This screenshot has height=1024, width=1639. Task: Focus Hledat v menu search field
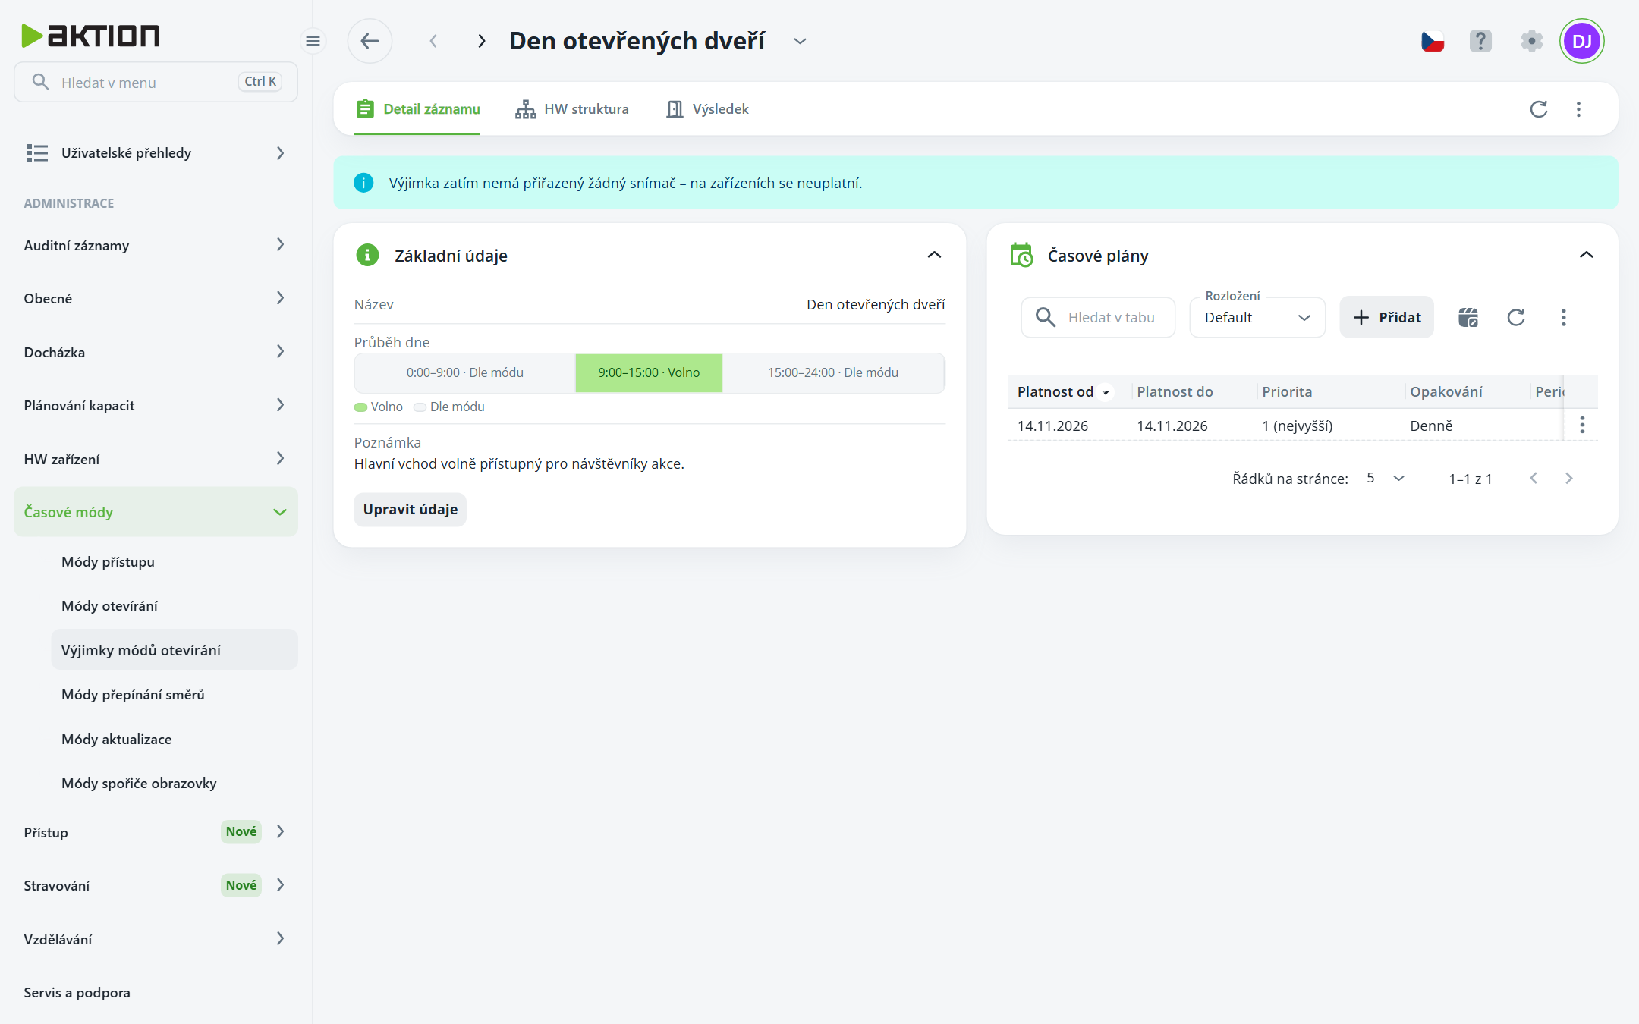point(156,82)
